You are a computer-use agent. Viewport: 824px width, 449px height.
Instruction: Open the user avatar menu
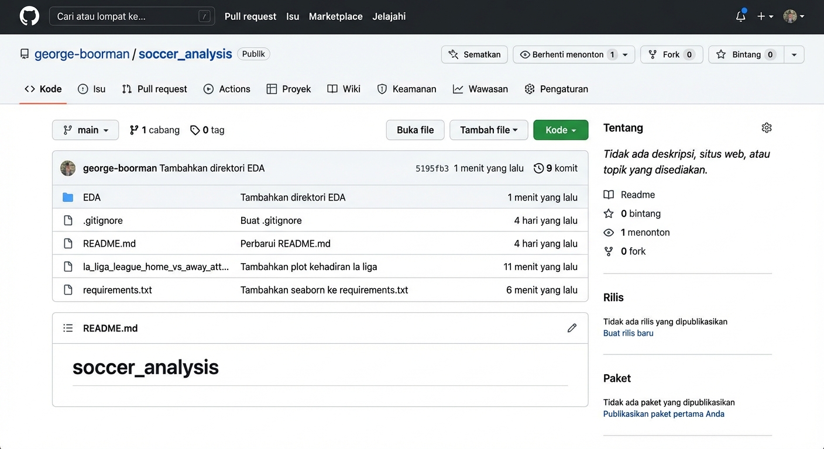click(x=794, y=16)
